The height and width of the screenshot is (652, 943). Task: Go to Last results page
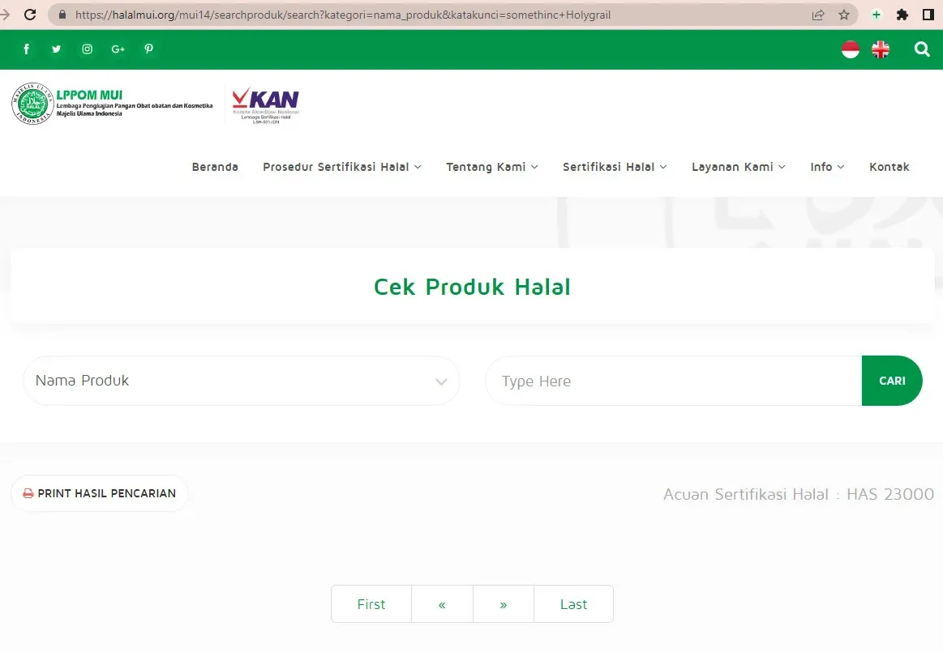(x=574, y=604)
